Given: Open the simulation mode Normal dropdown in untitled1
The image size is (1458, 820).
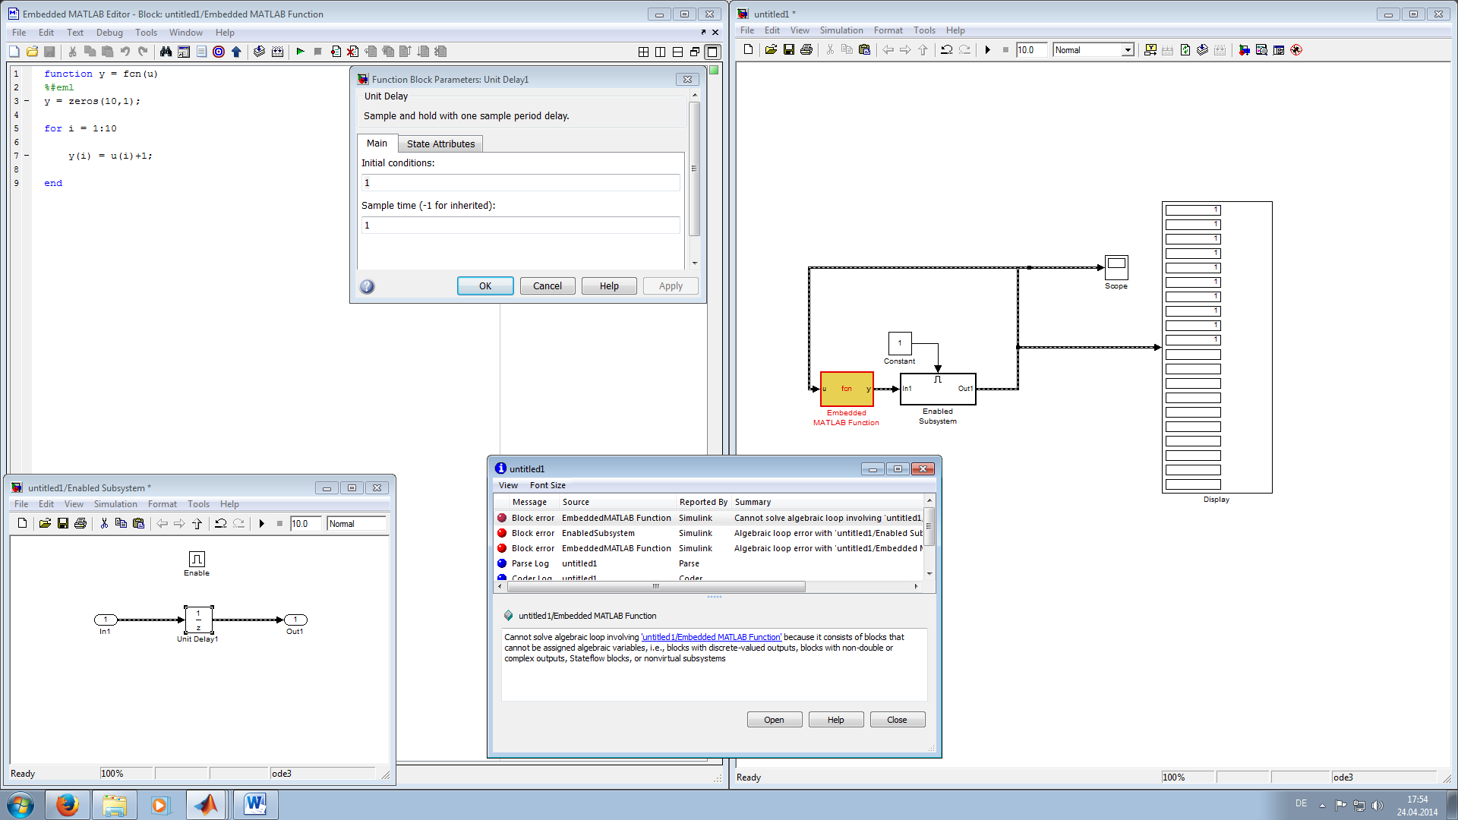Looking at the screenshot, I should [x=1128, y=50].
